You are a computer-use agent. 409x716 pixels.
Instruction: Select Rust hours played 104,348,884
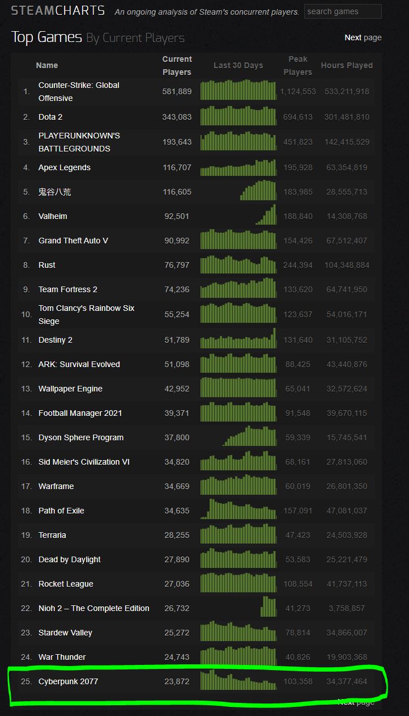pos(347,265)
